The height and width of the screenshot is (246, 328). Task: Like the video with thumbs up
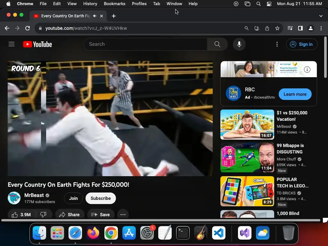pos(21,215)
